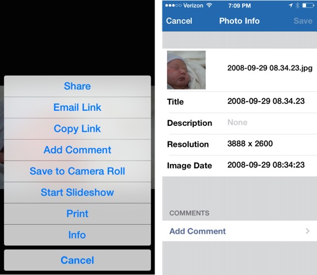Viewport: 317px width, 275px height.
Task: Tap the battery indicator icon
Action: point(308,5)
